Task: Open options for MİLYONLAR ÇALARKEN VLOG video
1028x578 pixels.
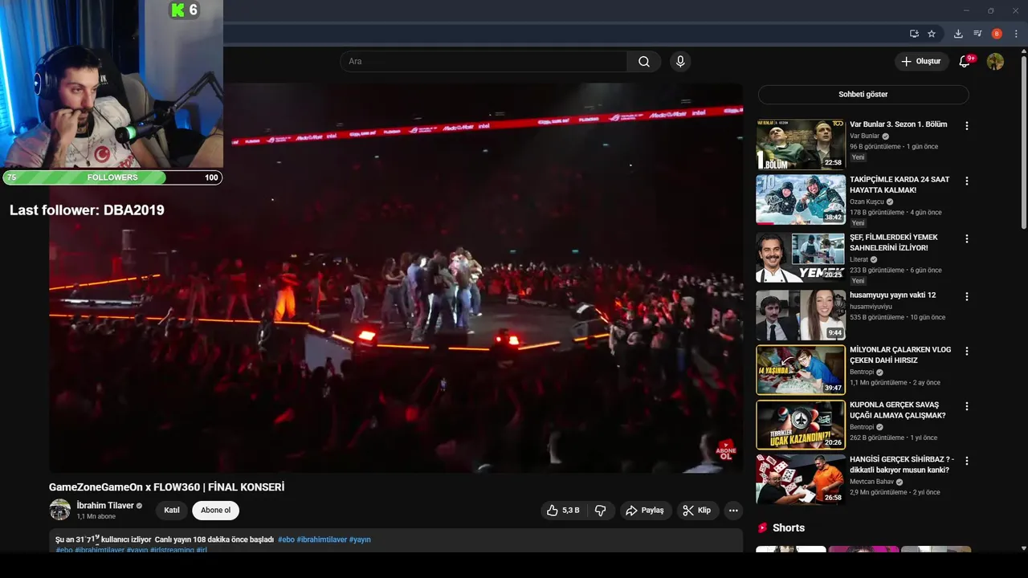Action: (x=967, y=352)
